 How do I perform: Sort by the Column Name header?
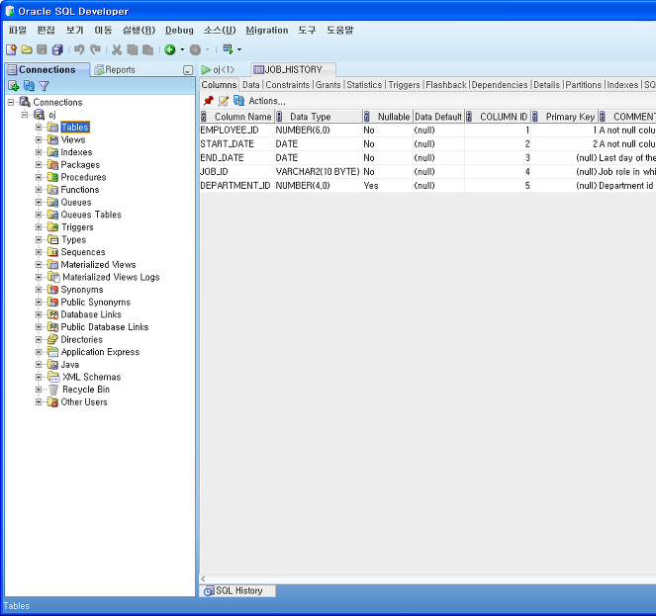pyautogui.click(x=237, y=117)
